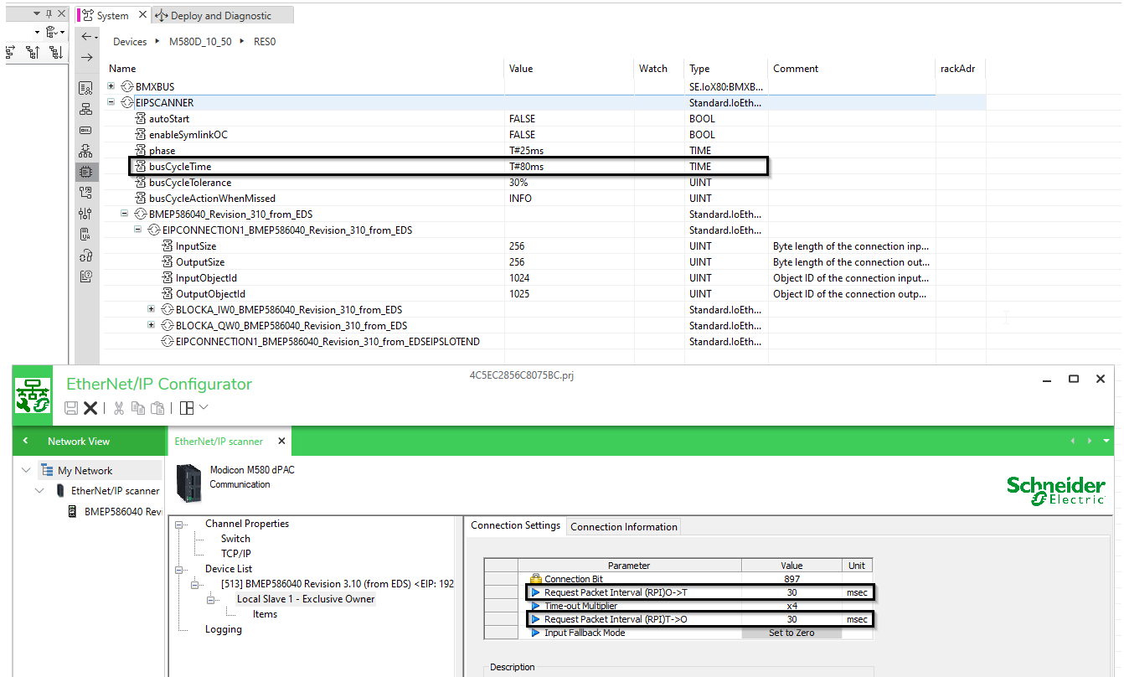Viewport: 1124px width, 677px height.
Task: Click busCycleTolerance value 30%
Action: tap(518, 183)
